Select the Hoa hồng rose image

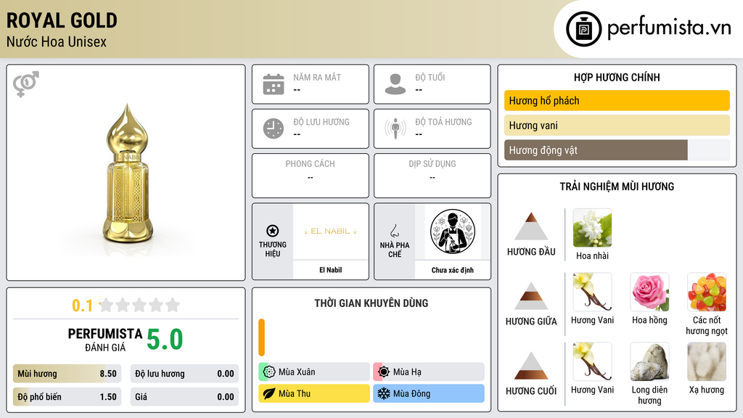(x=649, y=292)
